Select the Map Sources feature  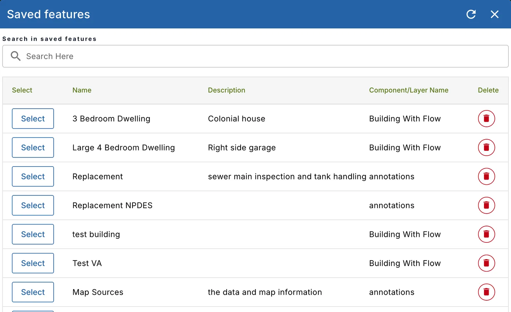click(33, 292)
